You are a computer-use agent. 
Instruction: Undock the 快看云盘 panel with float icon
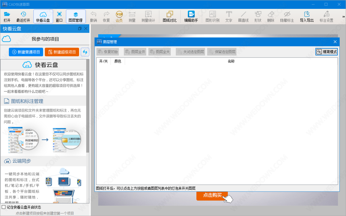[80, 29]
